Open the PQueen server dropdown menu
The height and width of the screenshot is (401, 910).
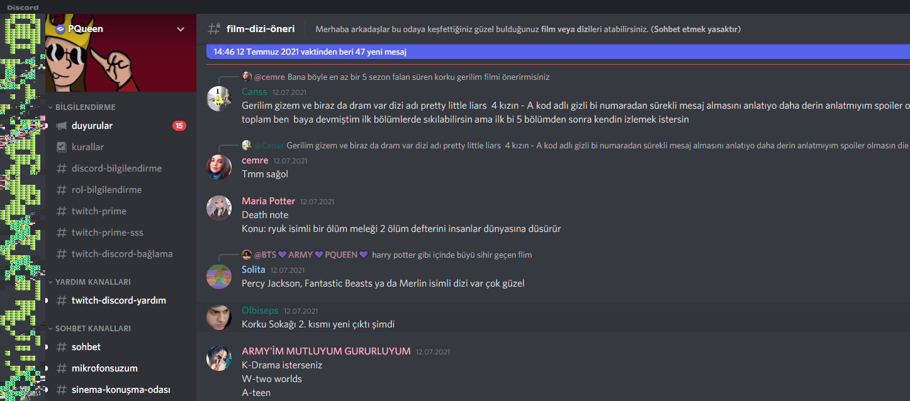(181, 29)
